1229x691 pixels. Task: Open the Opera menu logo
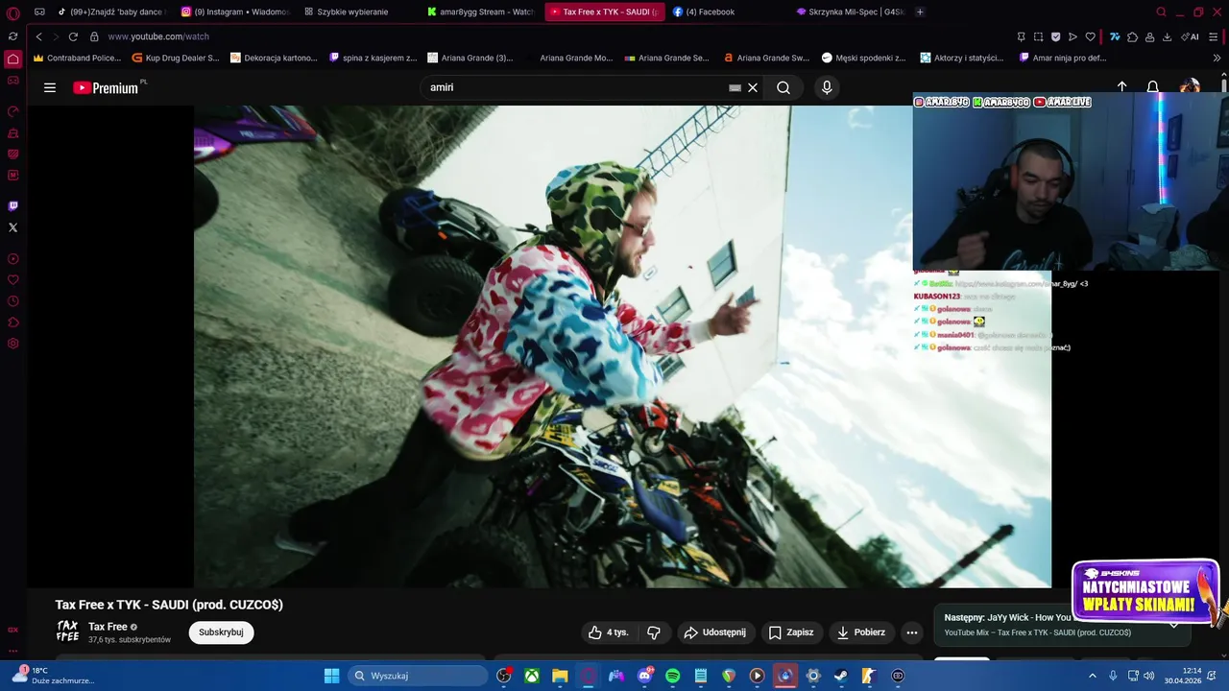[12, 12]
